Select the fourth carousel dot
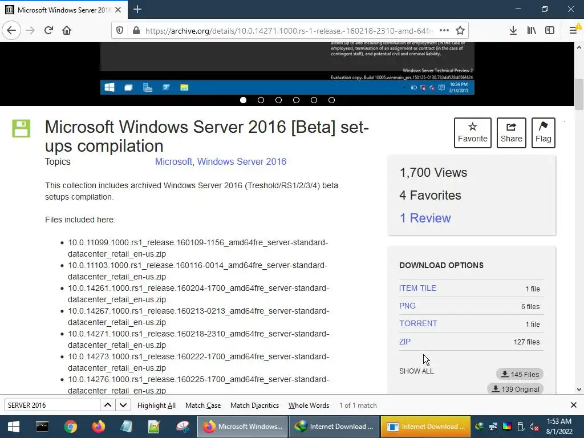Screen dimensions: 584x438 click(296, 100)
